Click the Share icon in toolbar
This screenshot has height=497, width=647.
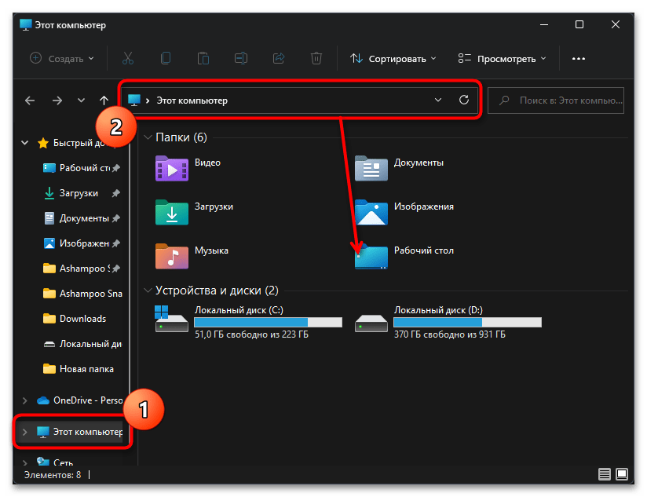[278, 58]
